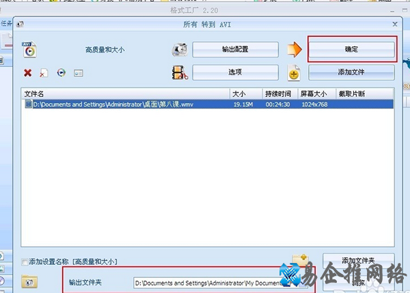Click the 00:24:30 duration cell

pyautogui.click(x=277, y=104)
